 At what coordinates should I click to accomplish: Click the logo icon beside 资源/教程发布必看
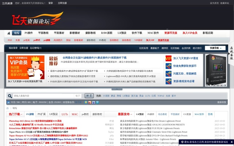168,81
